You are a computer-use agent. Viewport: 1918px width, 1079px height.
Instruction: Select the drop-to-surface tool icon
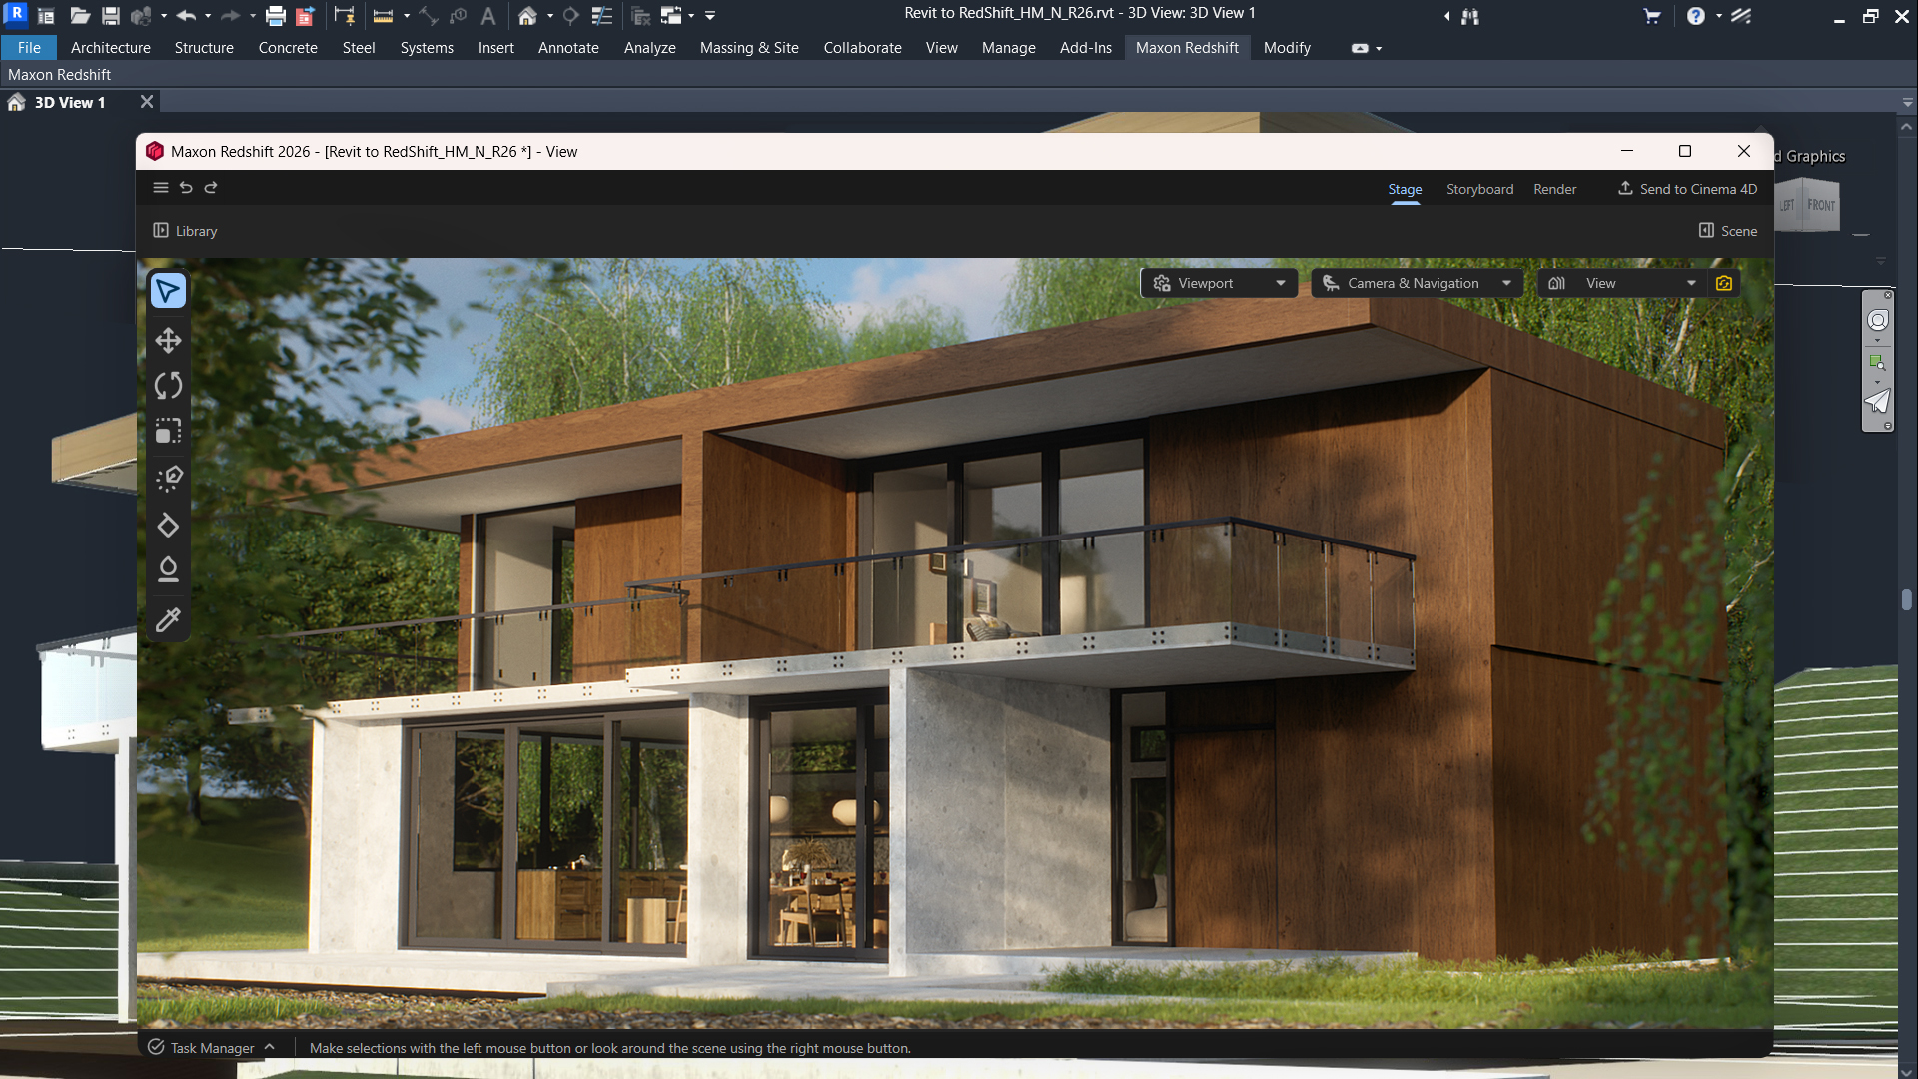[168, 569]
